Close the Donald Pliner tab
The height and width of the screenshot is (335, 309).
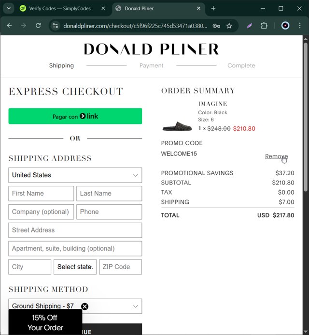tap(198, 8)
